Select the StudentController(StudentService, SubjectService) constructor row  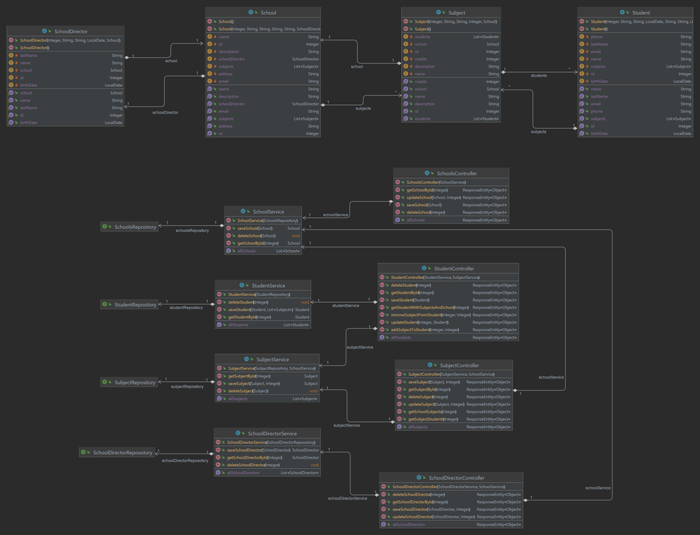(x=448, y=278)
